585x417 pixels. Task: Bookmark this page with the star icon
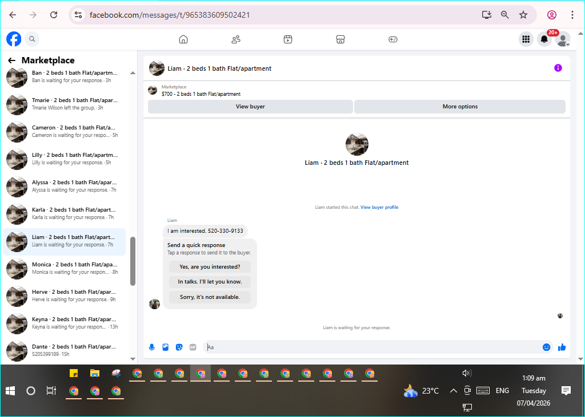point(523,15)
